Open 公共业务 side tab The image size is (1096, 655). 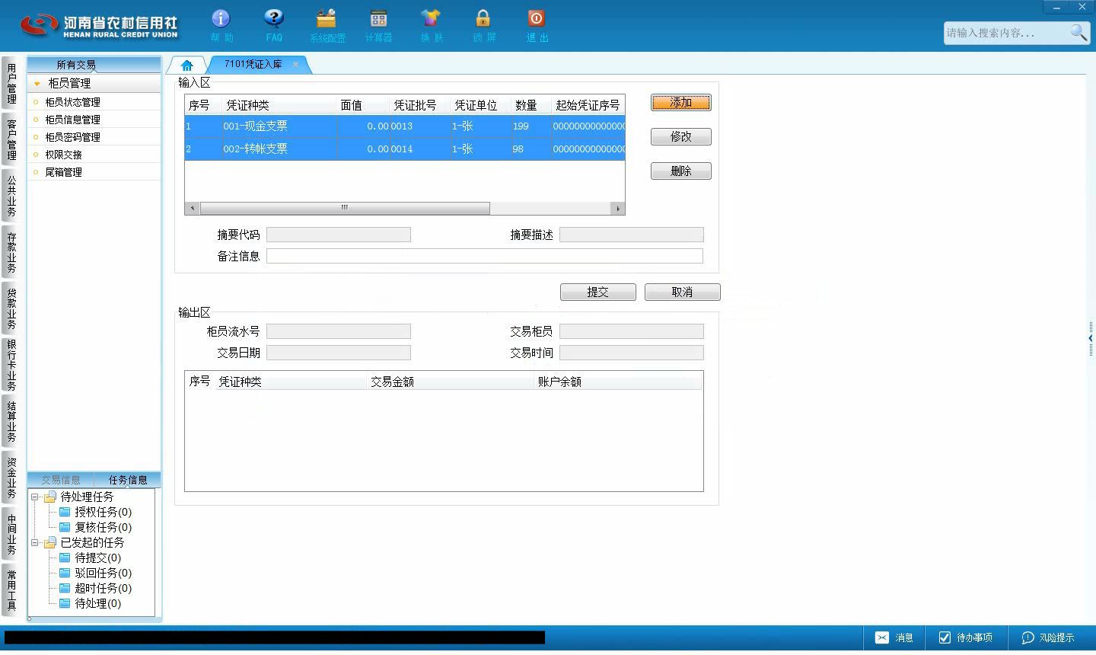tap(11, 196)
